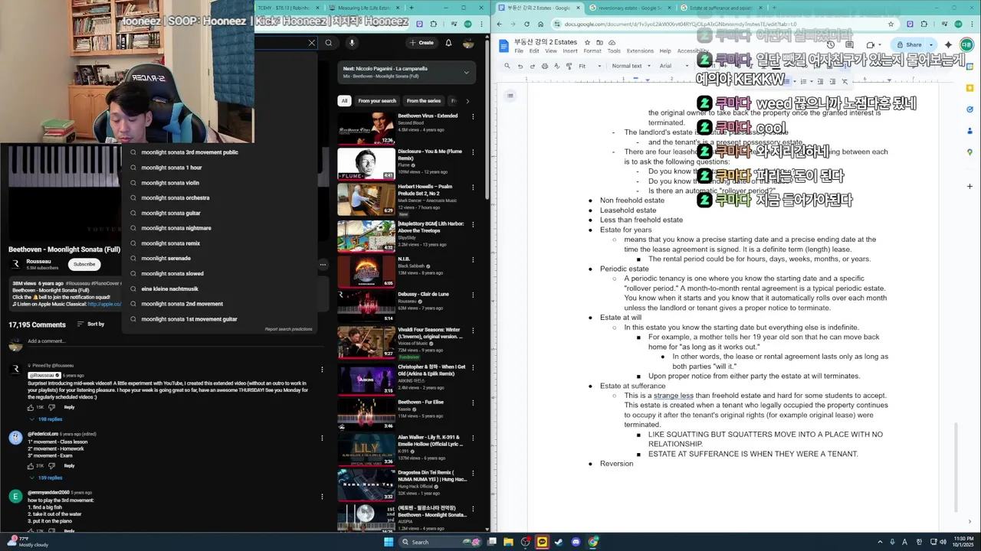This screenshot has height=551, width=981.
Task: Open Discord from the taskbar
Action: tap(576, 542)
